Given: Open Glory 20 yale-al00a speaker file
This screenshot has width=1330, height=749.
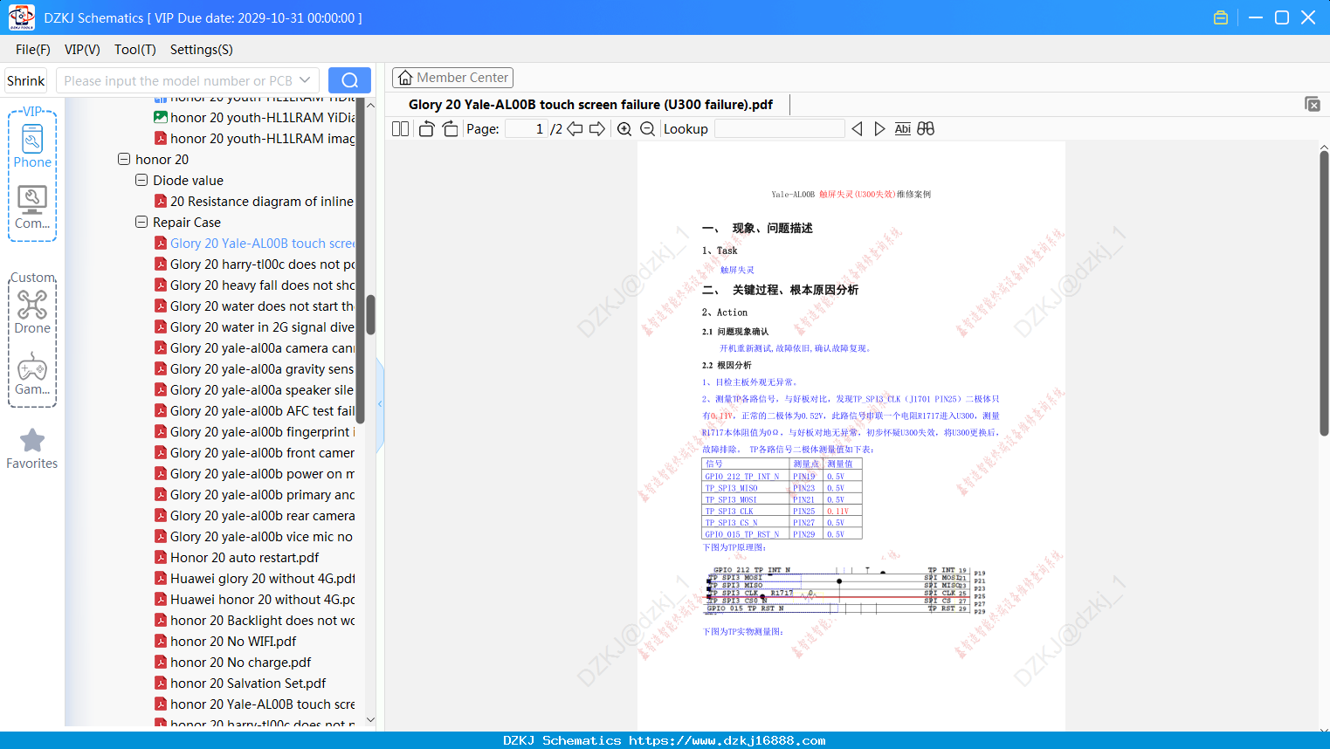Looking at the screenshot, I should (254, 390).
